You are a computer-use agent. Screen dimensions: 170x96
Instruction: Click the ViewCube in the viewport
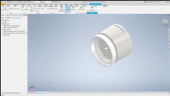pyautogui.click(x=165, y=22)
